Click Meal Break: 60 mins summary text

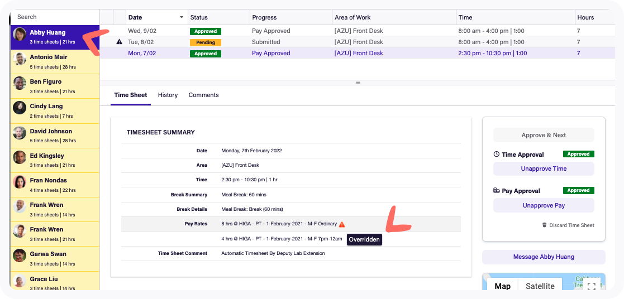tap(244, 195)
